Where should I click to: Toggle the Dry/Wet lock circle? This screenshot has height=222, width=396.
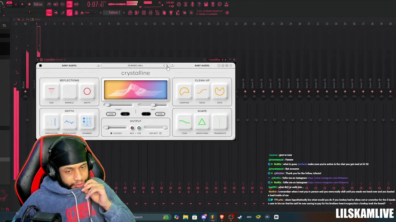coord(160,133)
